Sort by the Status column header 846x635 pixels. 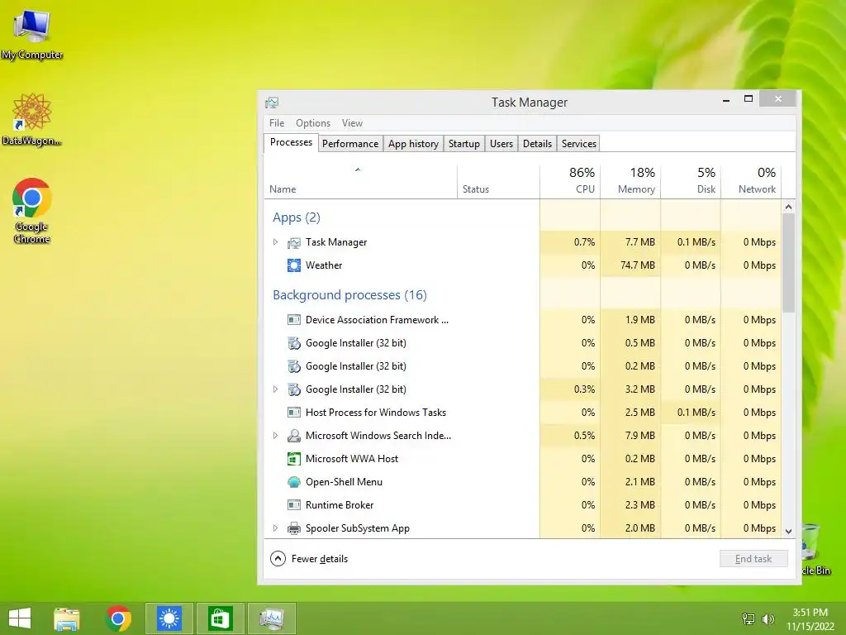tap(498, 181)
